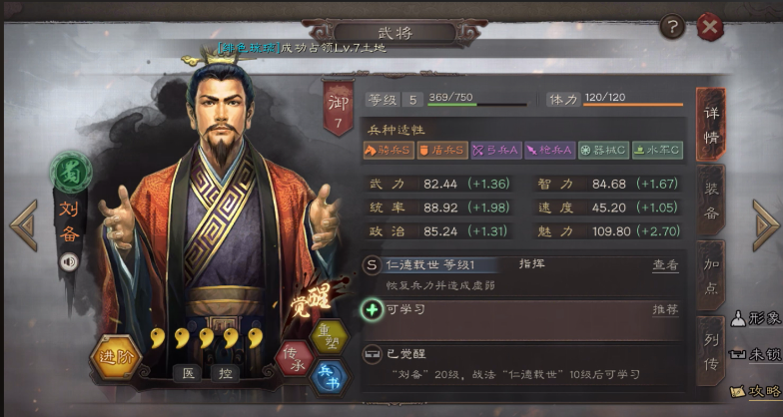Go to the next general with the right arrow

point(765,225)
